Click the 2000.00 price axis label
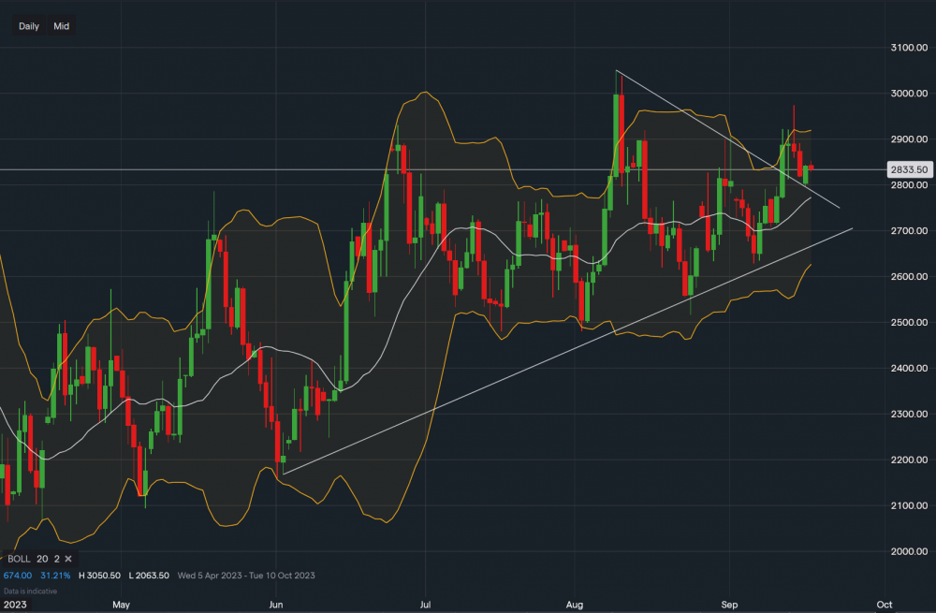936x613 pixels. tap(907, 551)
